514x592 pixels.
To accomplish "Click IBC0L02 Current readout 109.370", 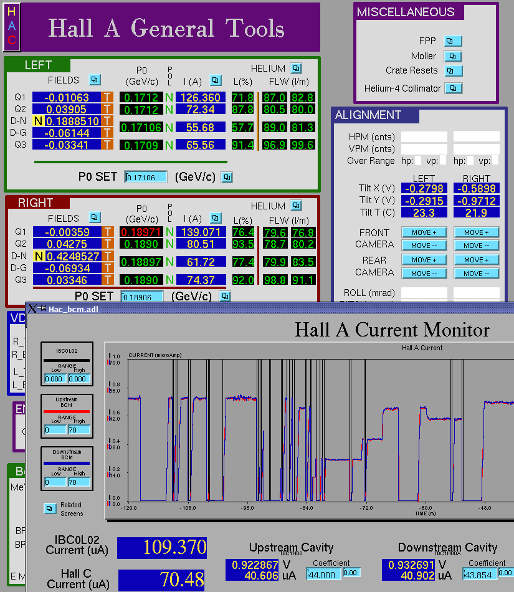I will point(162,548).
